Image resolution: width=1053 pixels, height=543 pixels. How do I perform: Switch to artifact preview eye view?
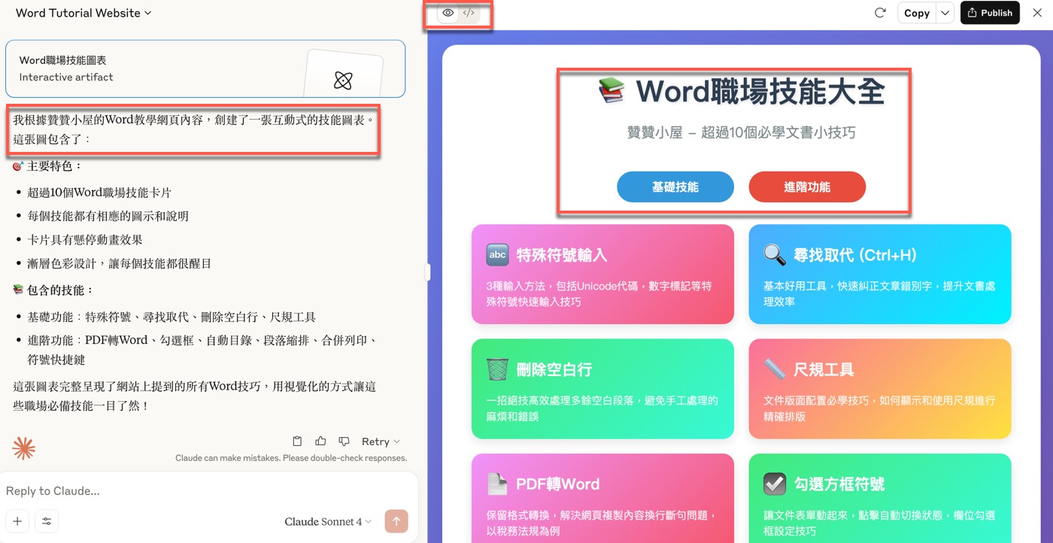[448, 13]
